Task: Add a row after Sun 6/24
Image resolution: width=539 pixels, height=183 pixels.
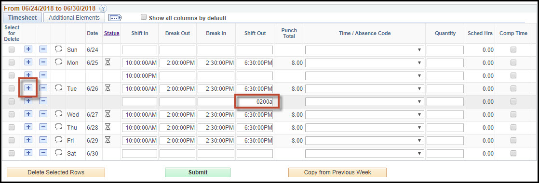Action: pos(28,49)
